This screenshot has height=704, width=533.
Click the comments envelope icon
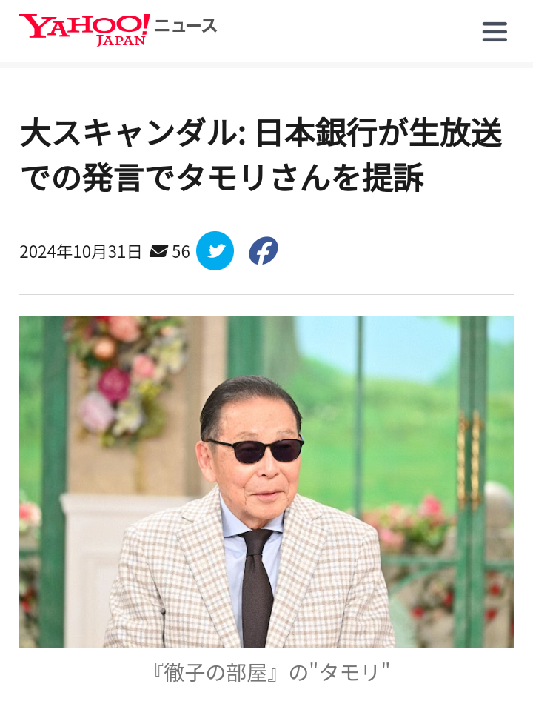tap(158, 251)
